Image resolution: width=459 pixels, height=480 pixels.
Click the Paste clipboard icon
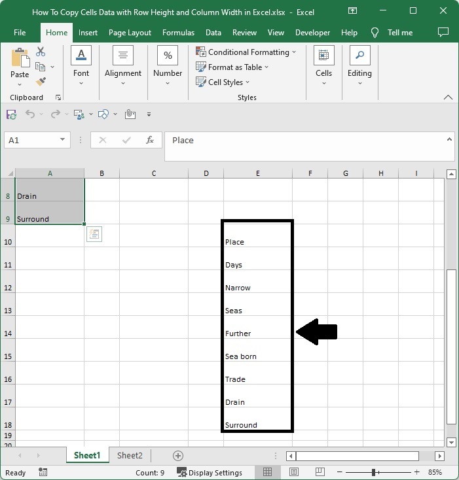[x=20, y=58]
